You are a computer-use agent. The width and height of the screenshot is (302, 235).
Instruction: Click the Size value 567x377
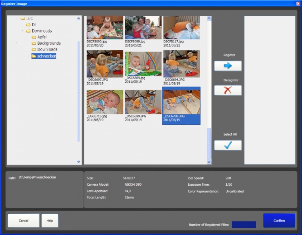(129, 178)
